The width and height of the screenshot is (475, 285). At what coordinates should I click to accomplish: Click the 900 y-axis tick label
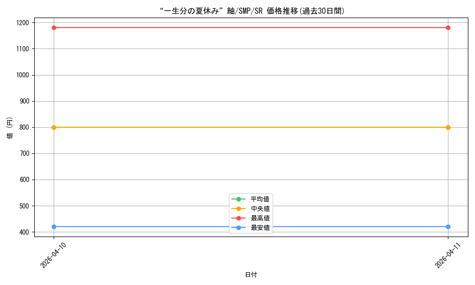tap(24, 101)
